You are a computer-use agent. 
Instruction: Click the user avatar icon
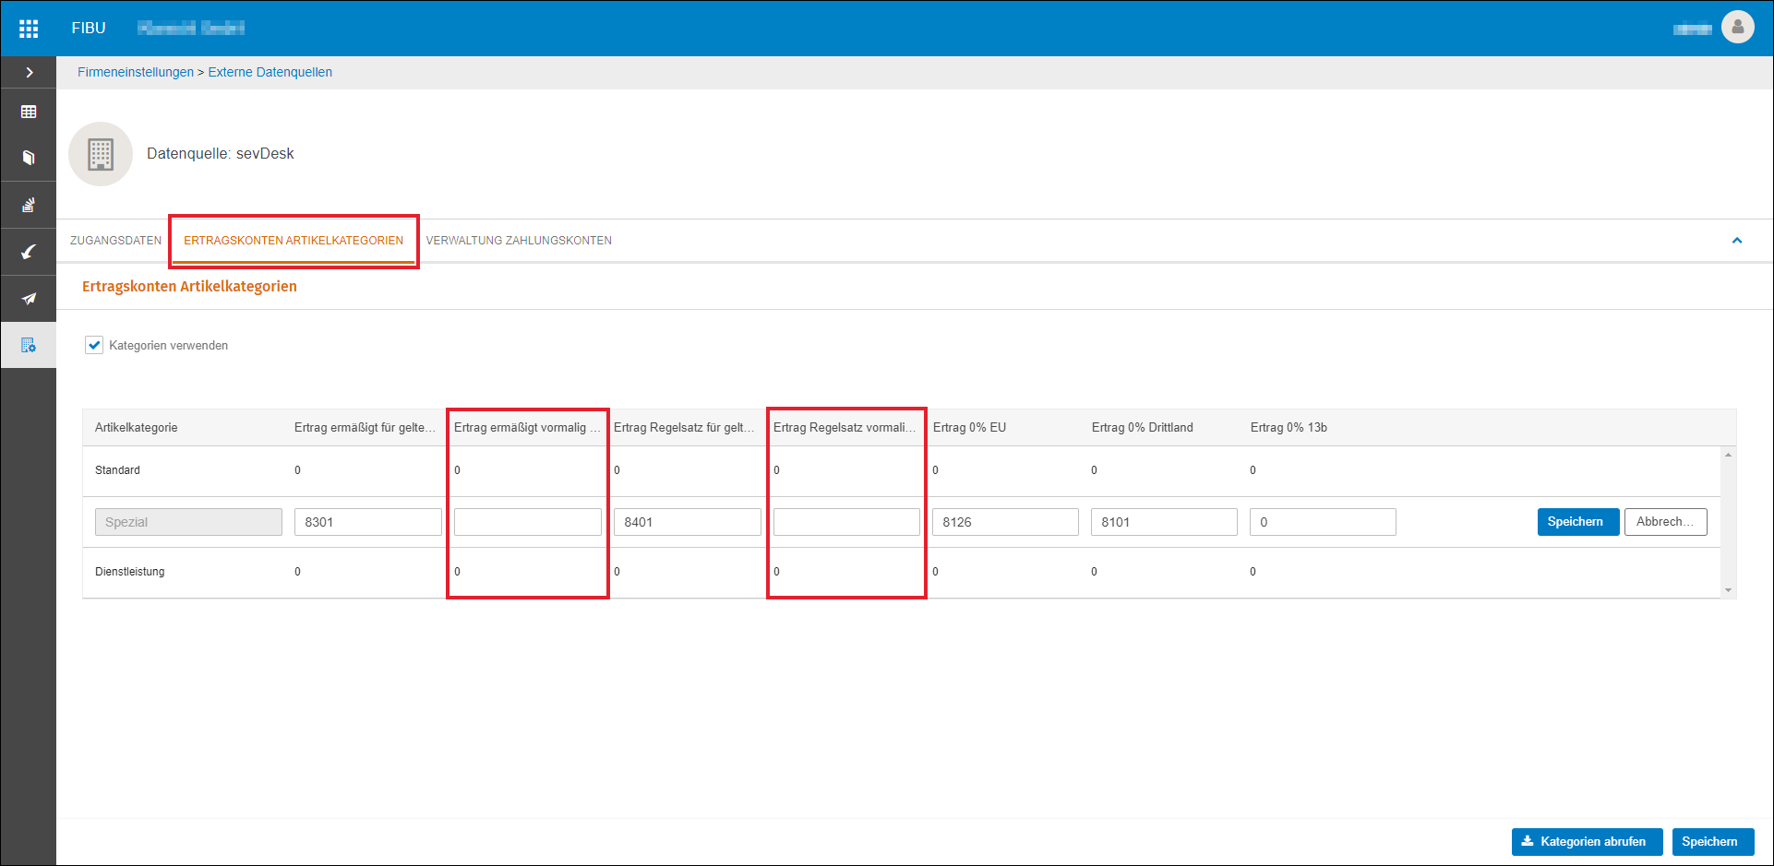(1737, 28)
